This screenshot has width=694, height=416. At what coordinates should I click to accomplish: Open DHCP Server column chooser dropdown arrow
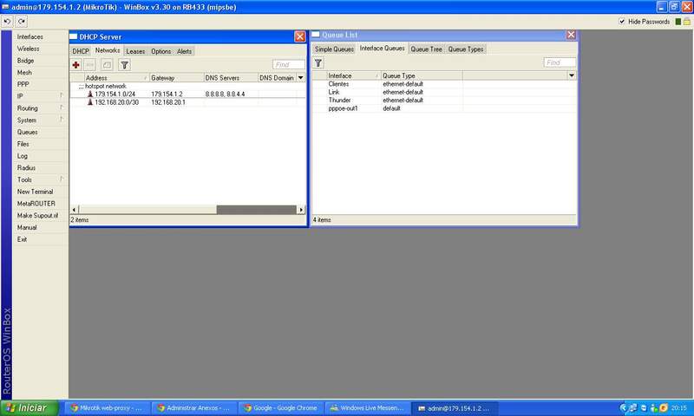pos(301,77)
